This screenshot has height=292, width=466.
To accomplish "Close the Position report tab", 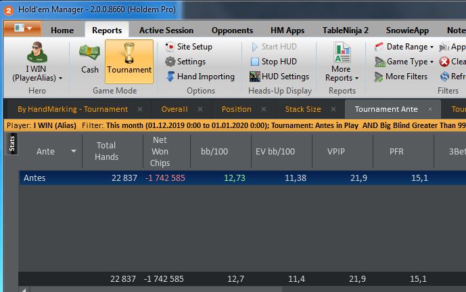I will pos(264,109).
